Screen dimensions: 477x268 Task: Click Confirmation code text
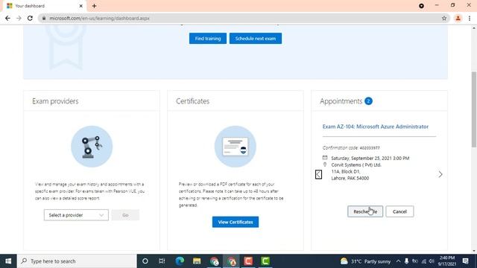(351, 148)
